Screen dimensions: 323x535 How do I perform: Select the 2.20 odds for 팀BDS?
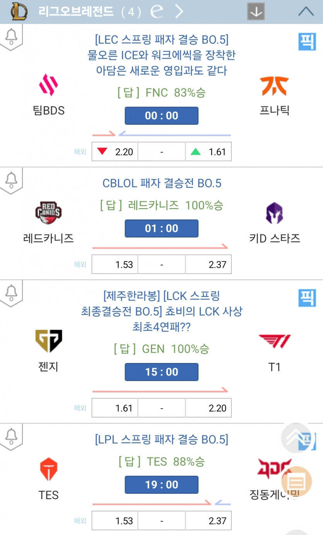pos(115,152)
